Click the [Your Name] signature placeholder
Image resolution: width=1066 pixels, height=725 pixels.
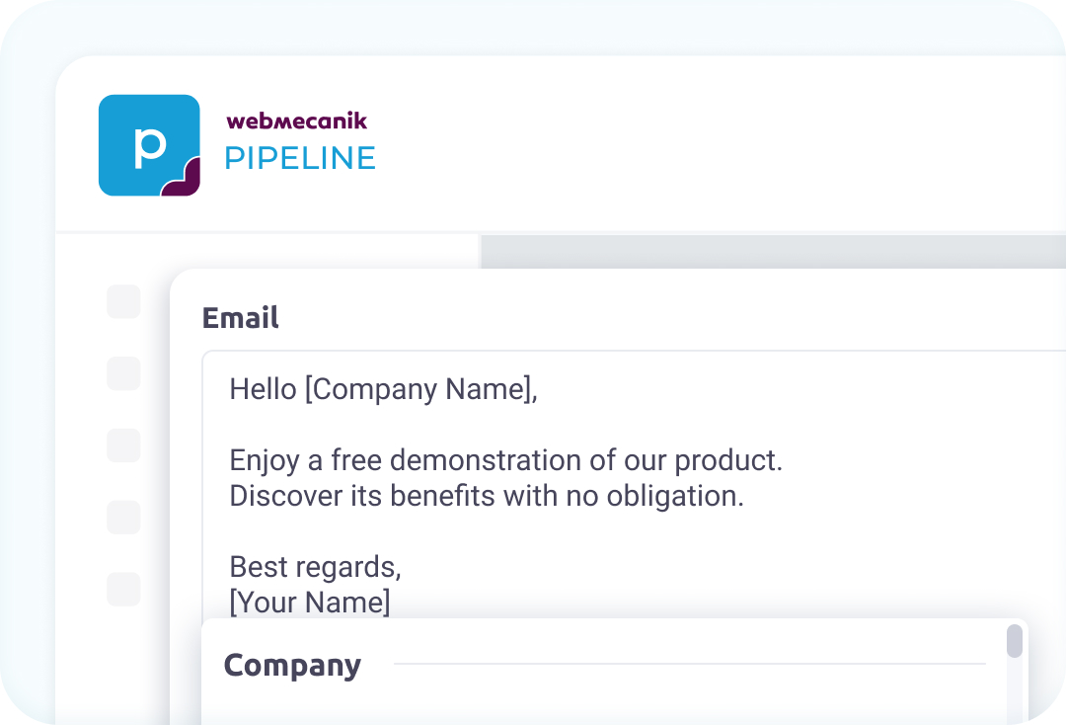click(310, 602)
